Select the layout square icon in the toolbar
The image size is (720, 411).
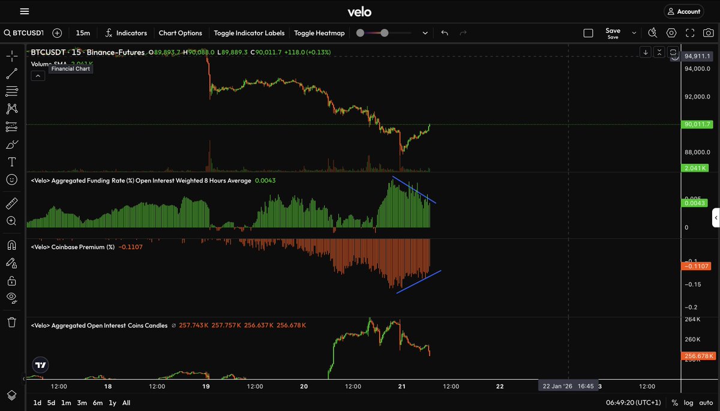tap(588, 33)
